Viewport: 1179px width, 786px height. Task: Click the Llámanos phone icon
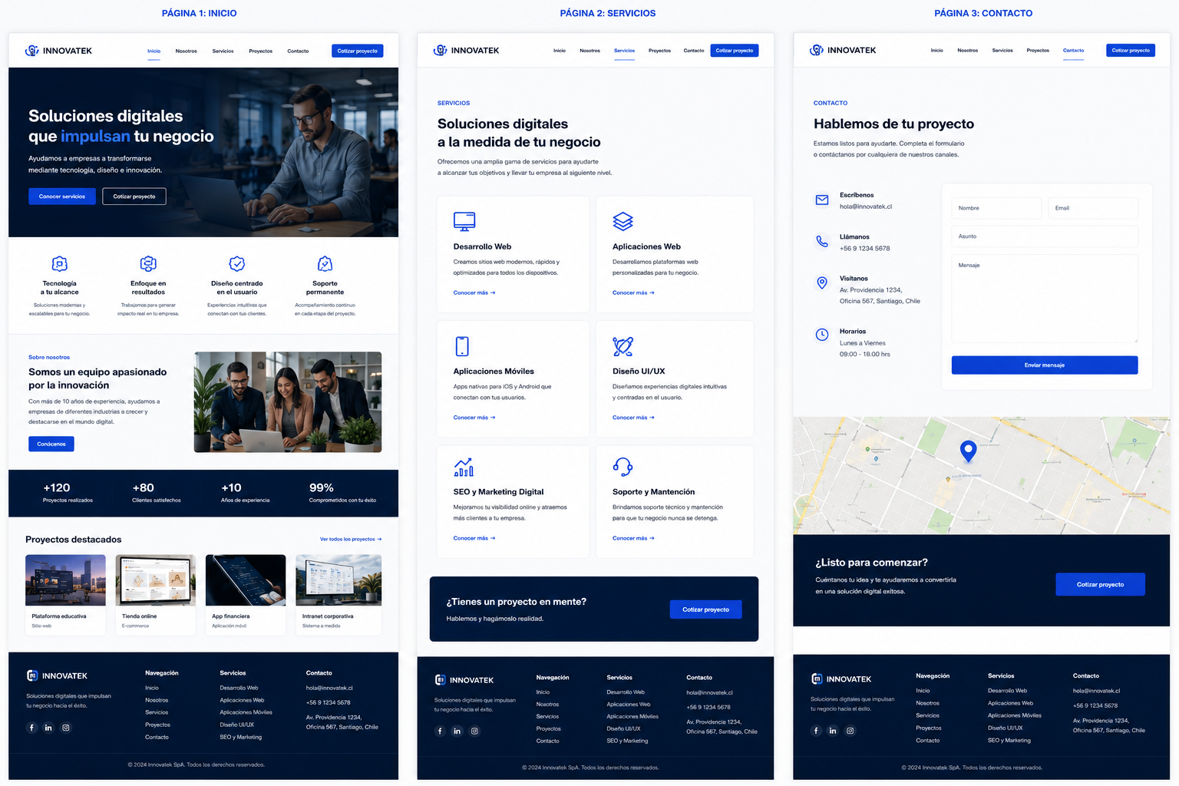click(x=822, y=241)
